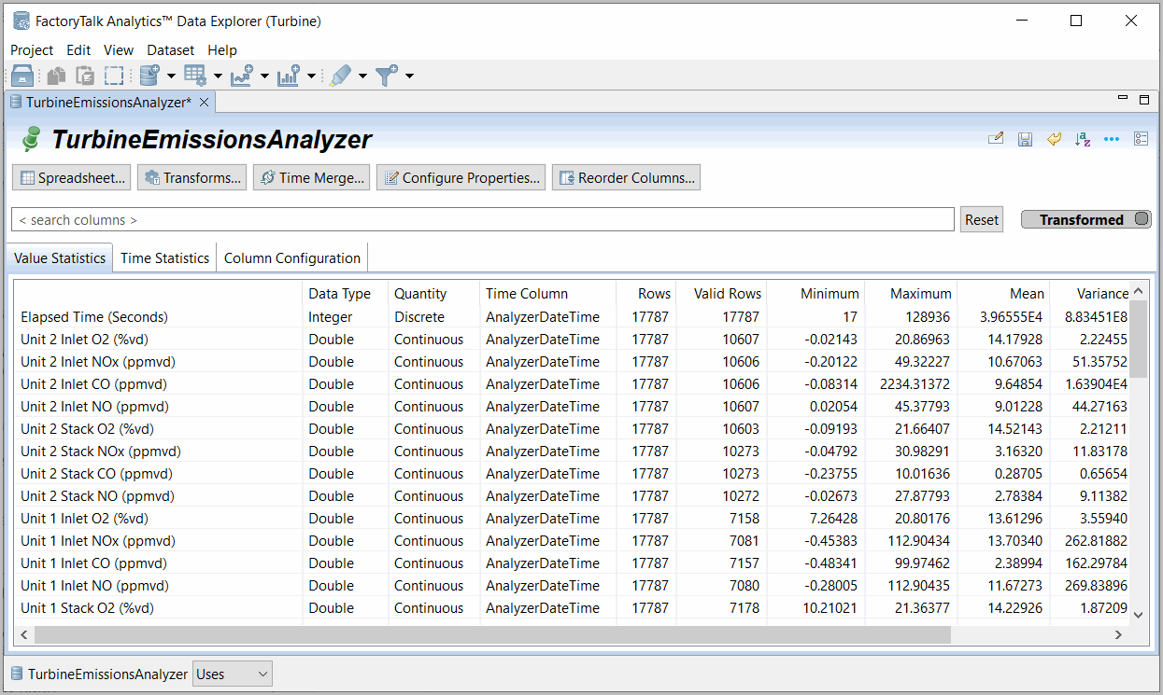Click the project archive box toolbar icon
Screen dimensions: 1163x695
22,76
